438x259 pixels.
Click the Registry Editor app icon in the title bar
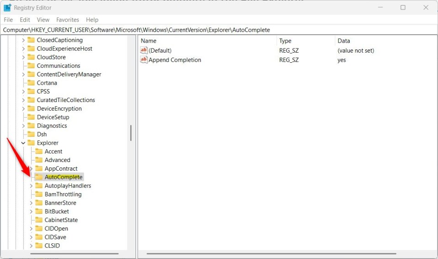(x=7, y=8)
